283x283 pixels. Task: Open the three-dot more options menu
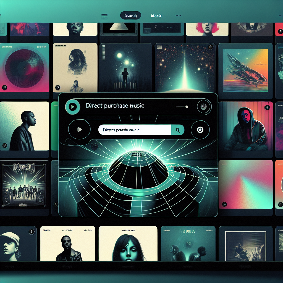(x=179, y=16)
